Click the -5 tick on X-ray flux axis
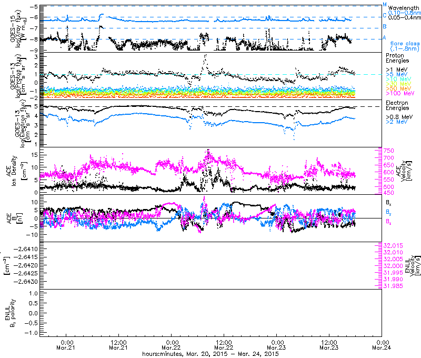Image resolution: width=421 pixels, height=358 pixels. [x=34, y=6]
